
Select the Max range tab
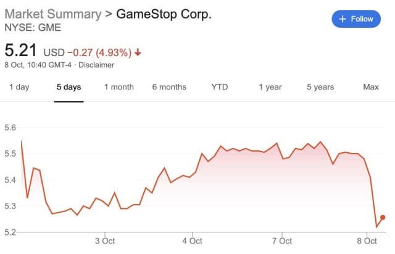[371, 87]
